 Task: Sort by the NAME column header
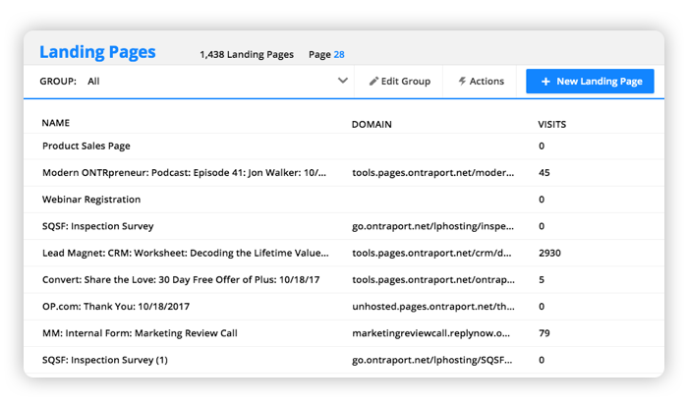pos(56,123)
